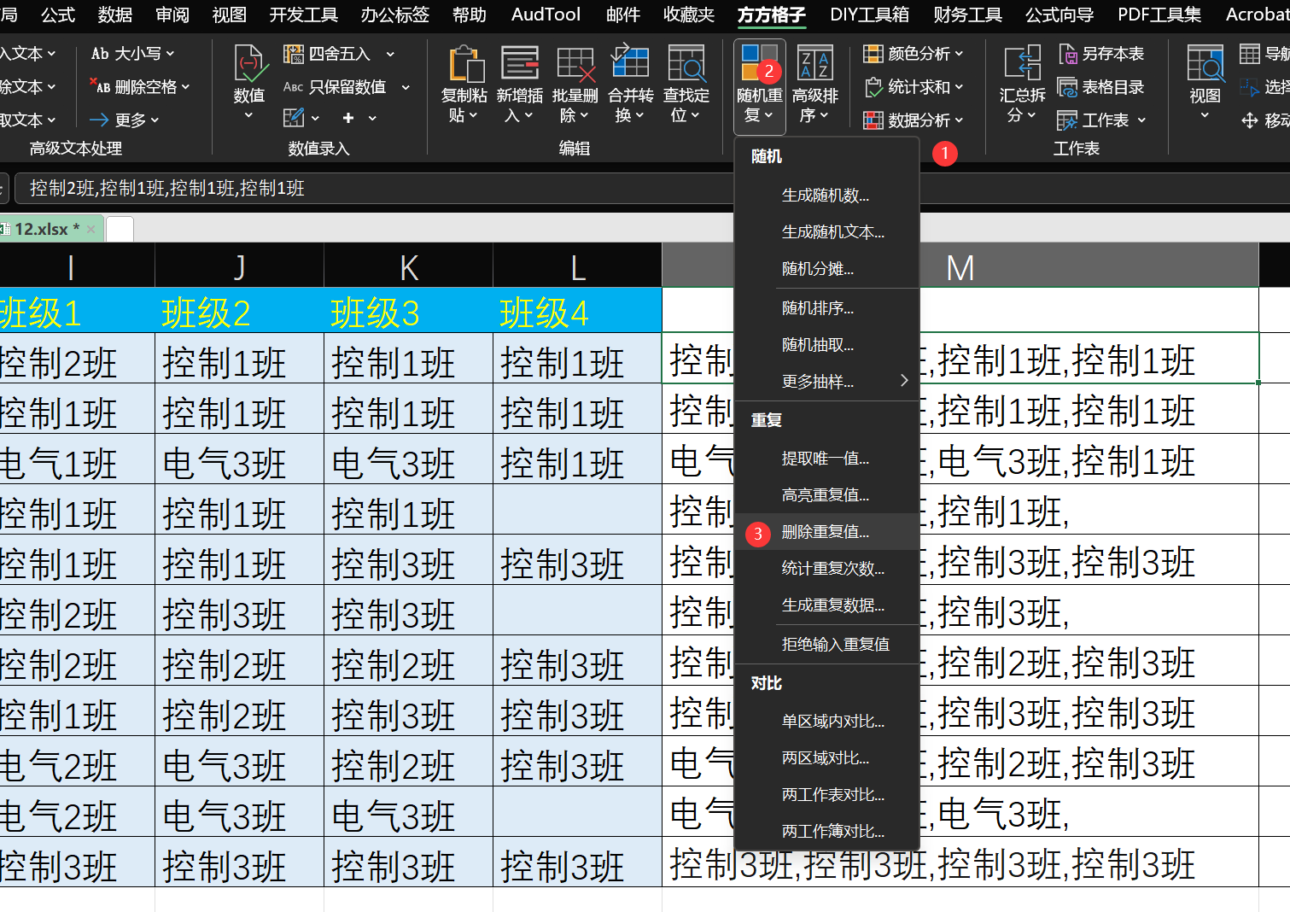Open the 数值 tool icon
Screen dimensions: 1290x912
click(x=249, y=65)
